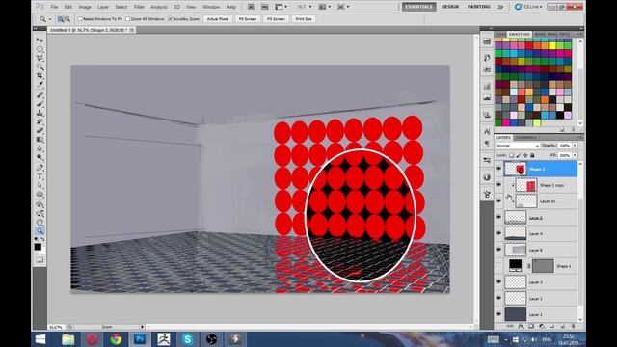
Task: Switch to Painting workspace
Action: (478, 7)
